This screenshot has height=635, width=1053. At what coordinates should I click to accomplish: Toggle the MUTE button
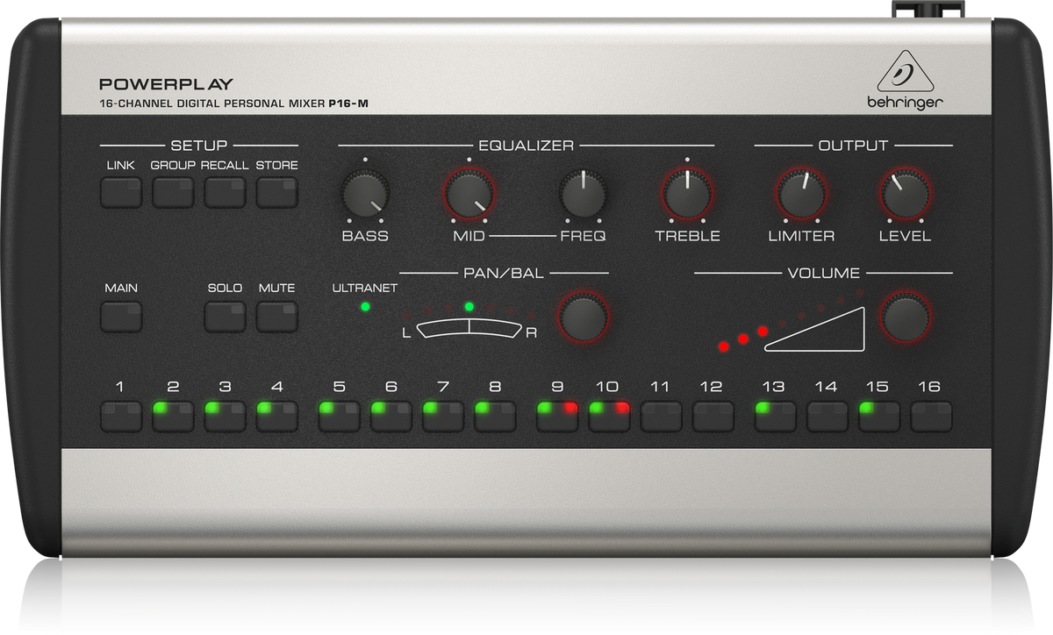coord(277,316)
